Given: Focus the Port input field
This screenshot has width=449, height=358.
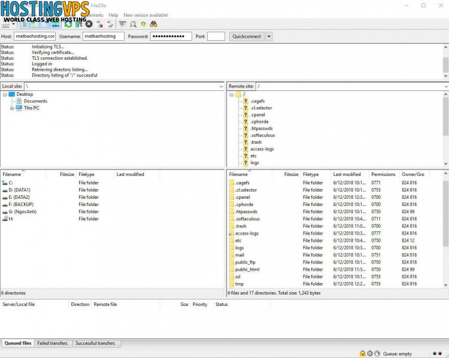Looking at the screenshot, I should click(x=216, y=37).
